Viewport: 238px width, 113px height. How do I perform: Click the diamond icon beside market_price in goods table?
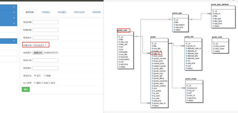152,63
